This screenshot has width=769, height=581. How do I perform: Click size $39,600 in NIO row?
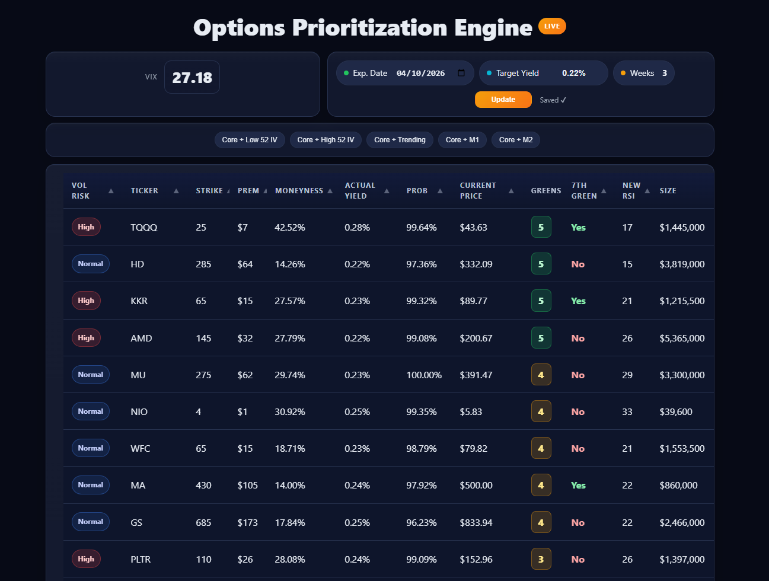[676, 411]
